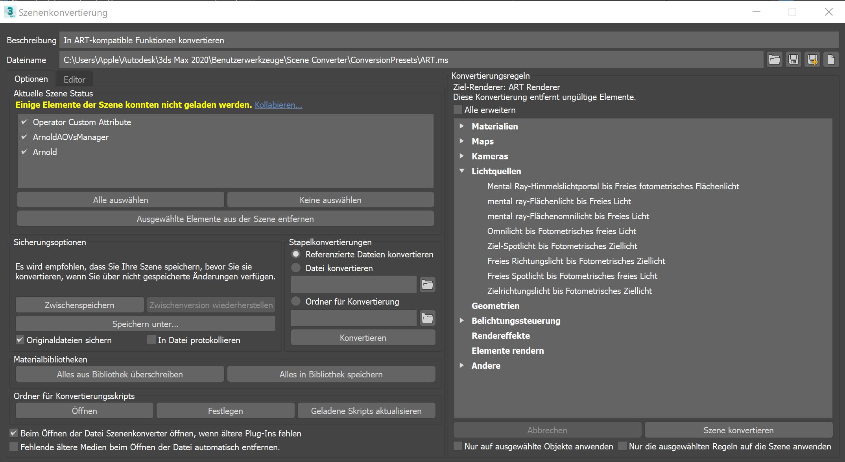Collapse the Lichtquellen rule group
Screen dimensions: 845x462
point(462,171)
